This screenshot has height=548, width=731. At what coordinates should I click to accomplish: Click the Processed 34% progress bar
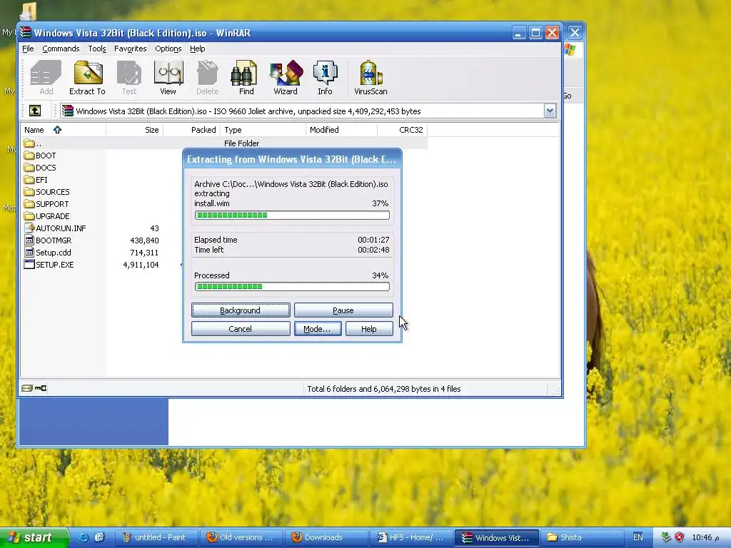point(292,287)
